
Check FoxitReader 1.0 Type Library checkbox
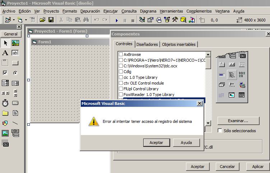121,95
